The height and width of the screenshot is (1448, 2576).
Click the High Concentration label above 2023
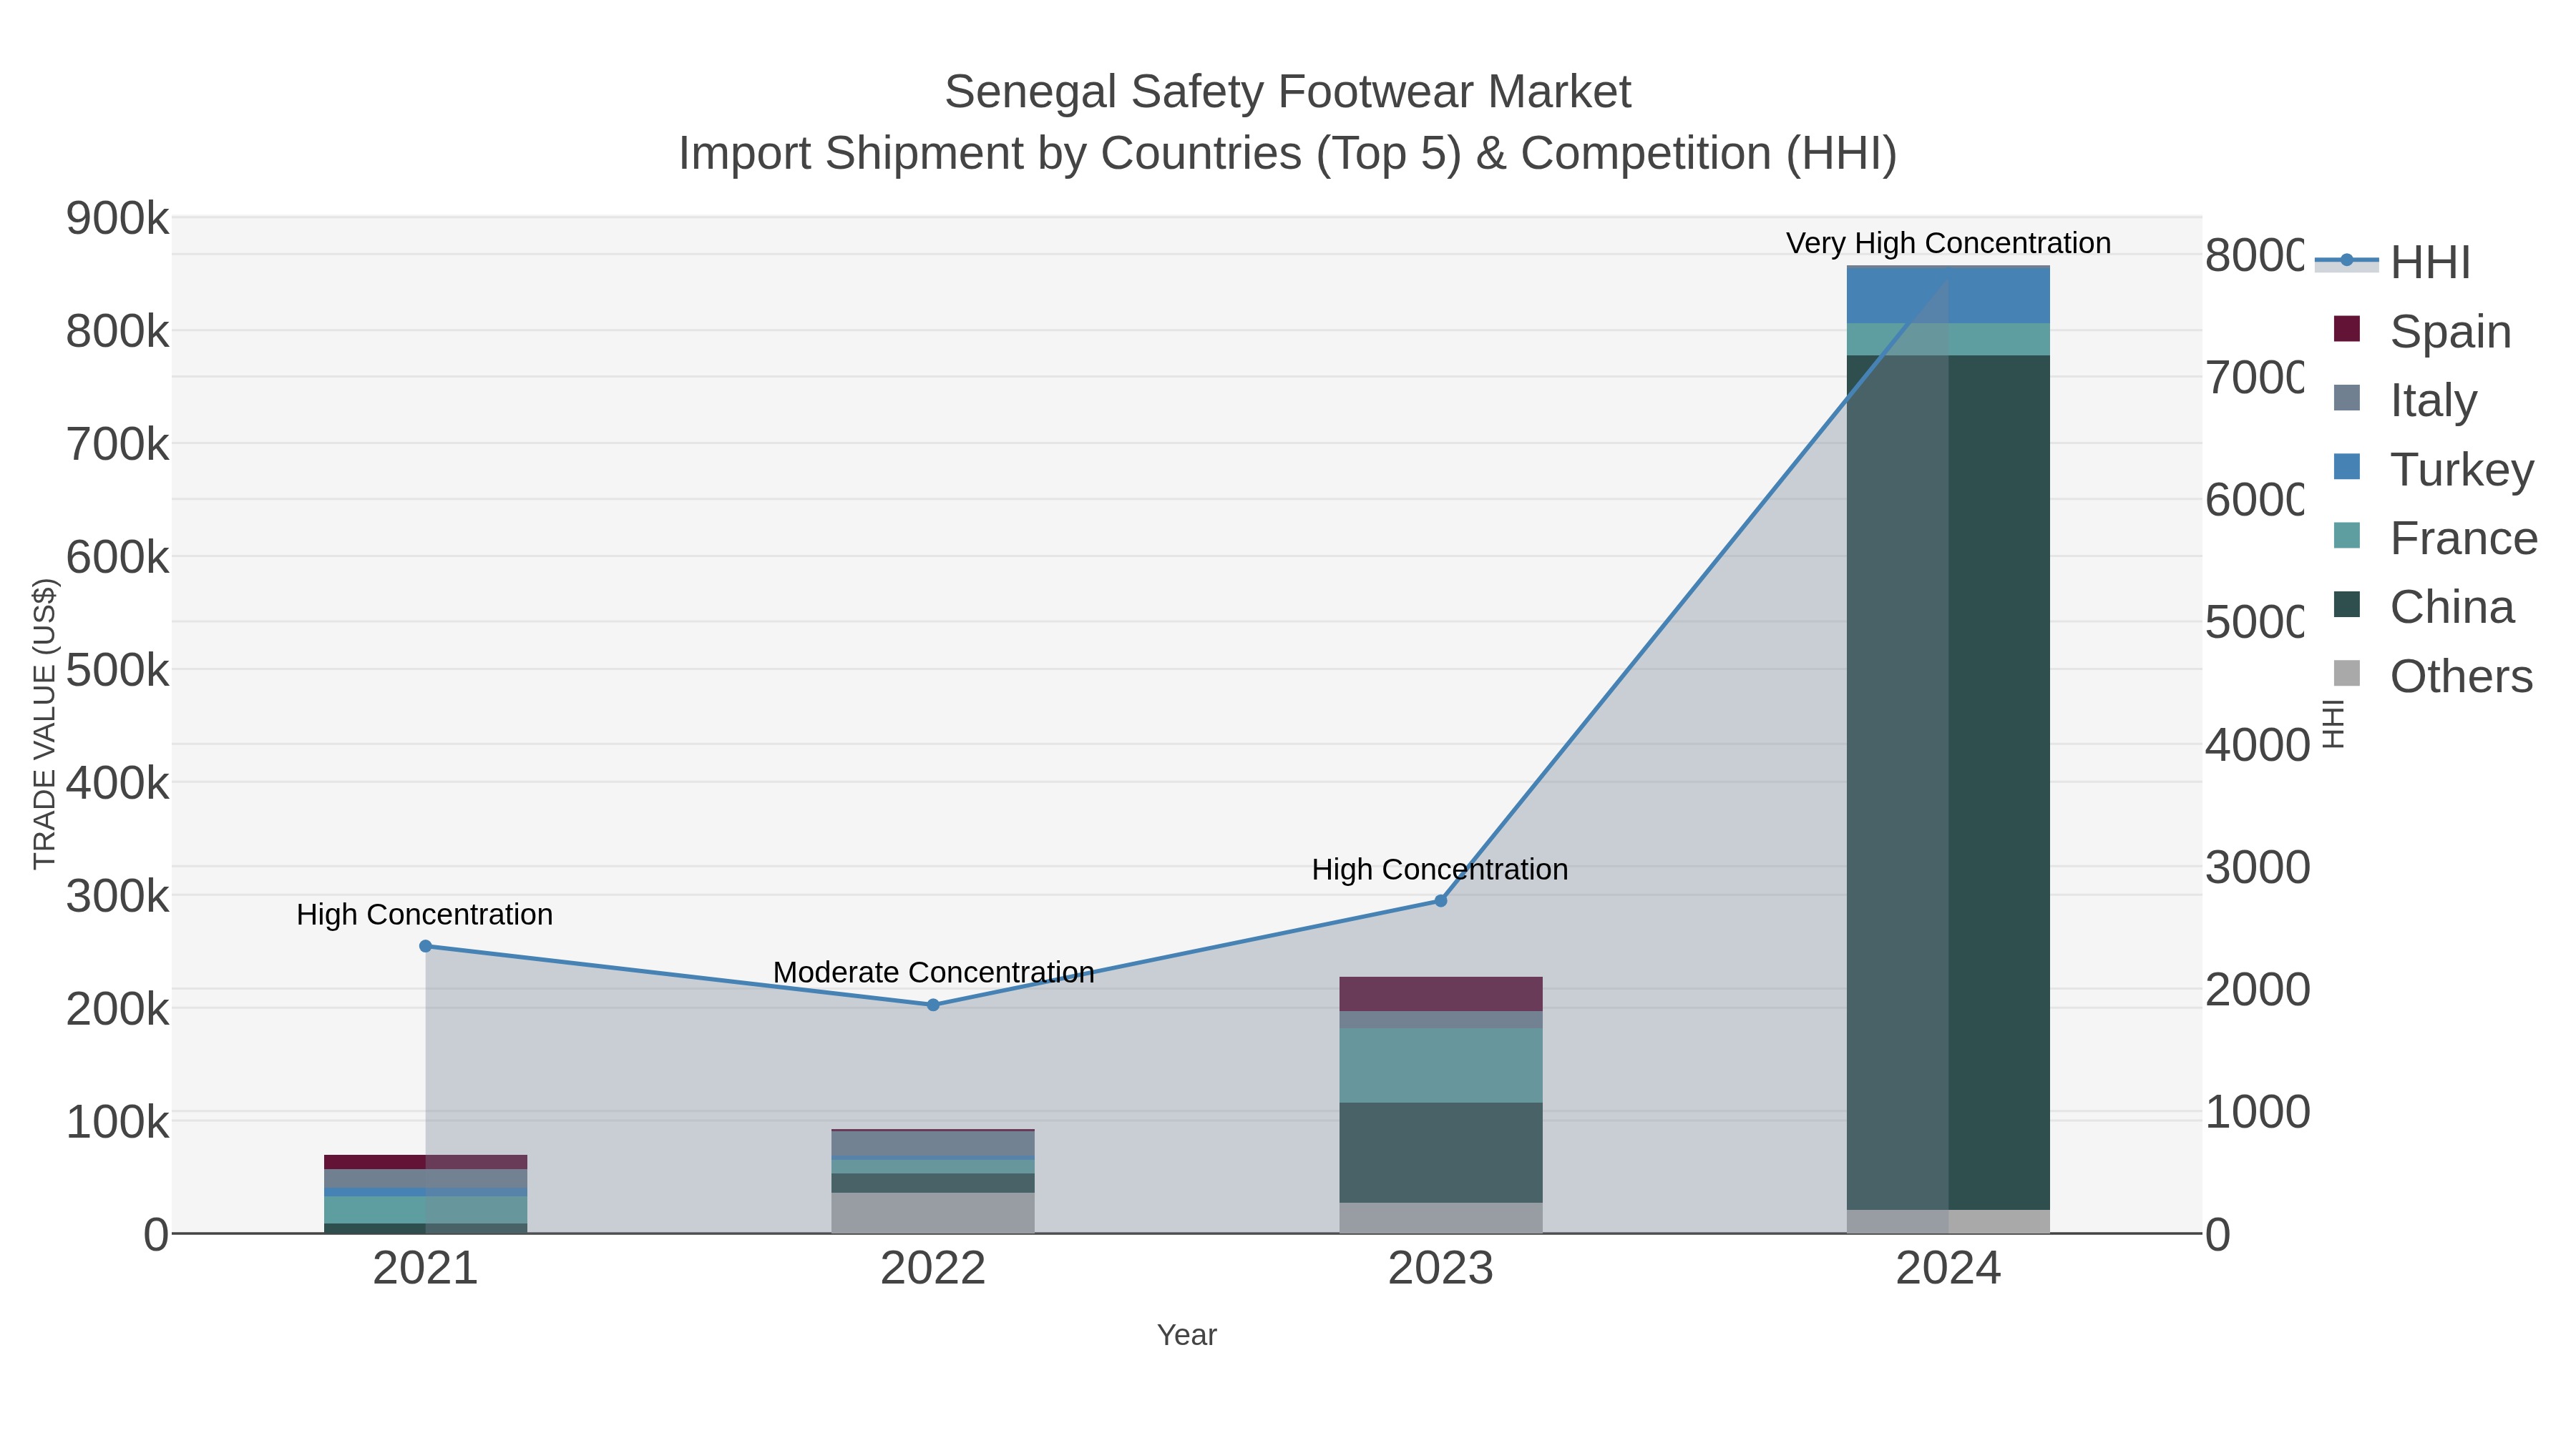click(1440, 868)
